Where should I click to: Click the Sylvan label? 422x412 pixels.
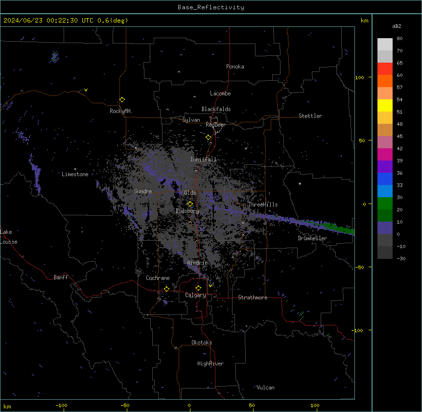(x=191, y=120)
